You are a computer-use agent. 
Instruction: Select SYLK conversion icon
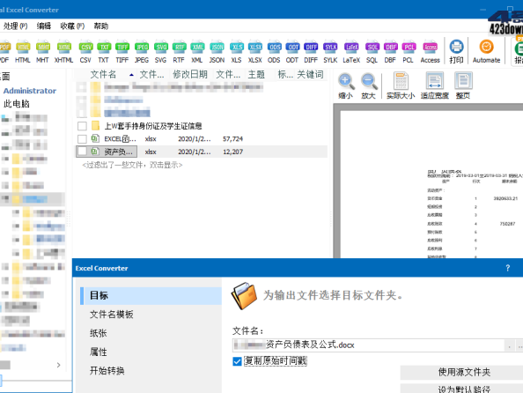[x=330, y=51]
